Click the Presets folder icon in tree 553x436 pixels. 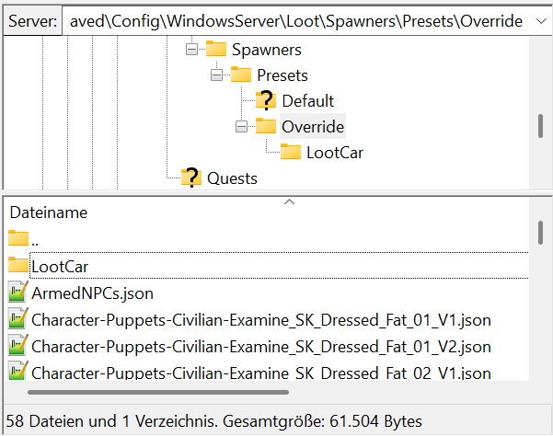pyautogui.click(x=240, y=75)
